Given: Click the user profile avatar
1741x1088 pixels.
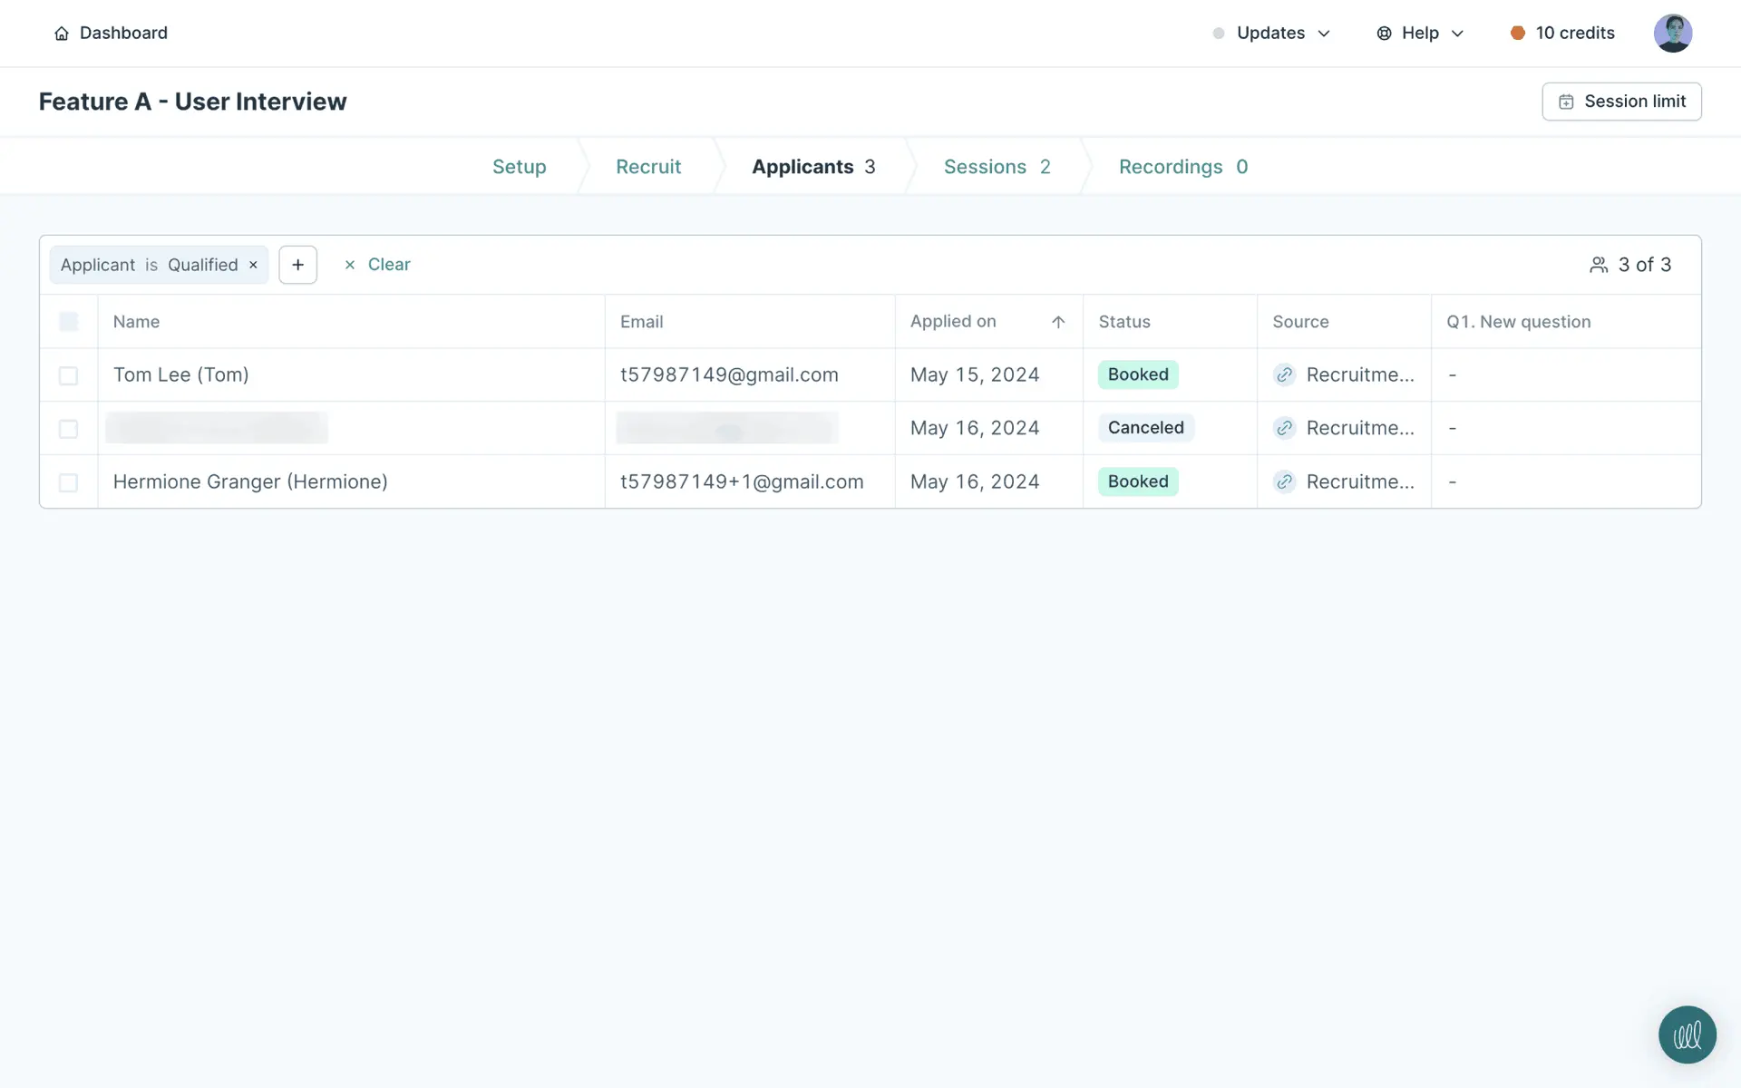Looking at the screenshot, I should pyautogui.click(x=1672, y=34).
